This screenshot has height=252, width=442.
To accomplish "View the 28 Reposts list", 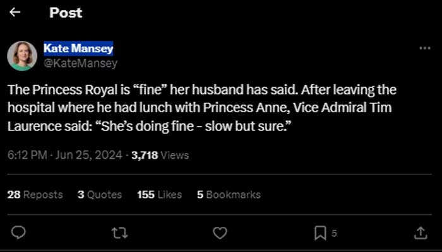I will (35, 195).
